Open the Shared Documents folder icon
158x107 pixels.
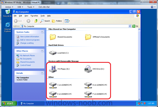53,37
